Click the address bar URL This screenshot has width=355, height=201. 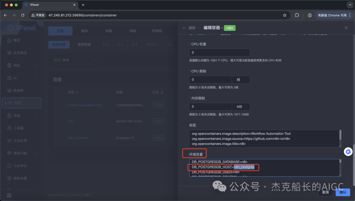point(83,15)
